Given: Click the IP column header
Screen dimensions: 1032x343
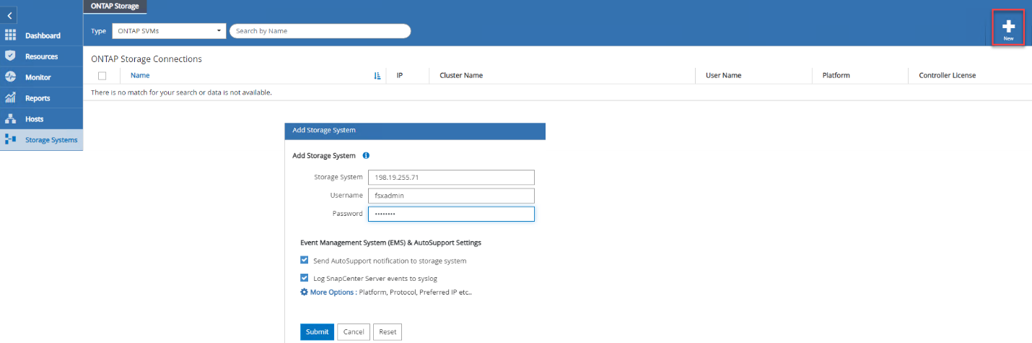Looking at the screenshot, I should (x=400, y=75).
